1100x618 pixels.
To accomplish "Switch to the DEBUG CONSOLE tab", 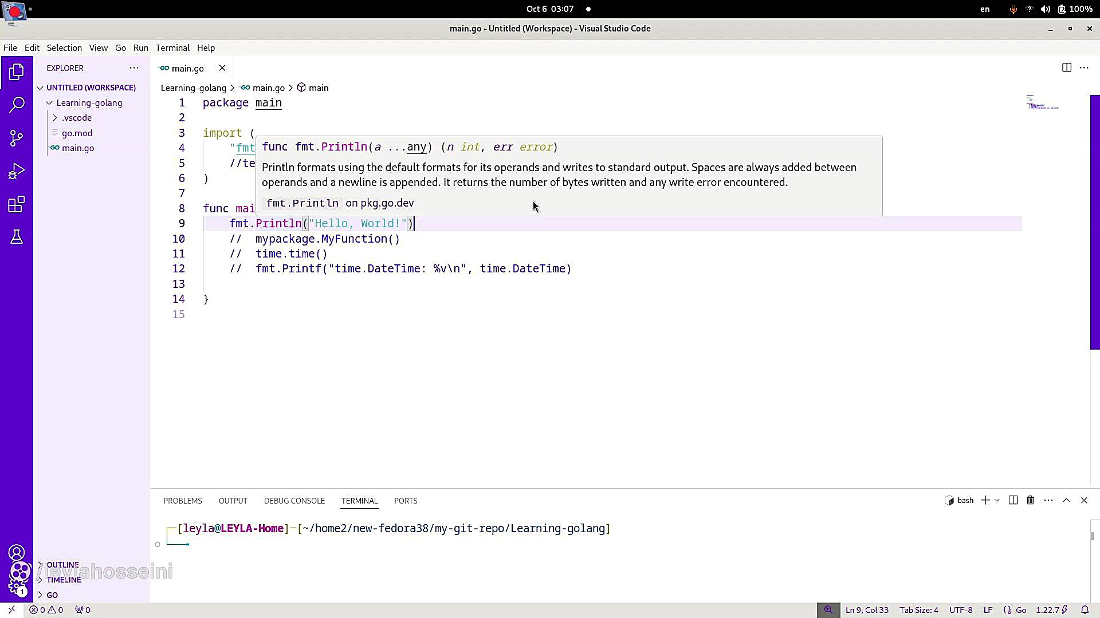I will pos(294,501).
